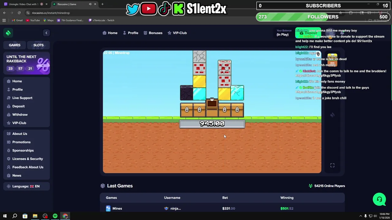Screen dimensions: 392x220
Task: Open the YouTube bookmark
Action: click(x=33, y=20)
